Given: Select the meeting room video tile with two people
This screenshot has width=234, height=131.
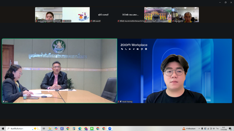Looking at the screenshot, I should 59,71.
